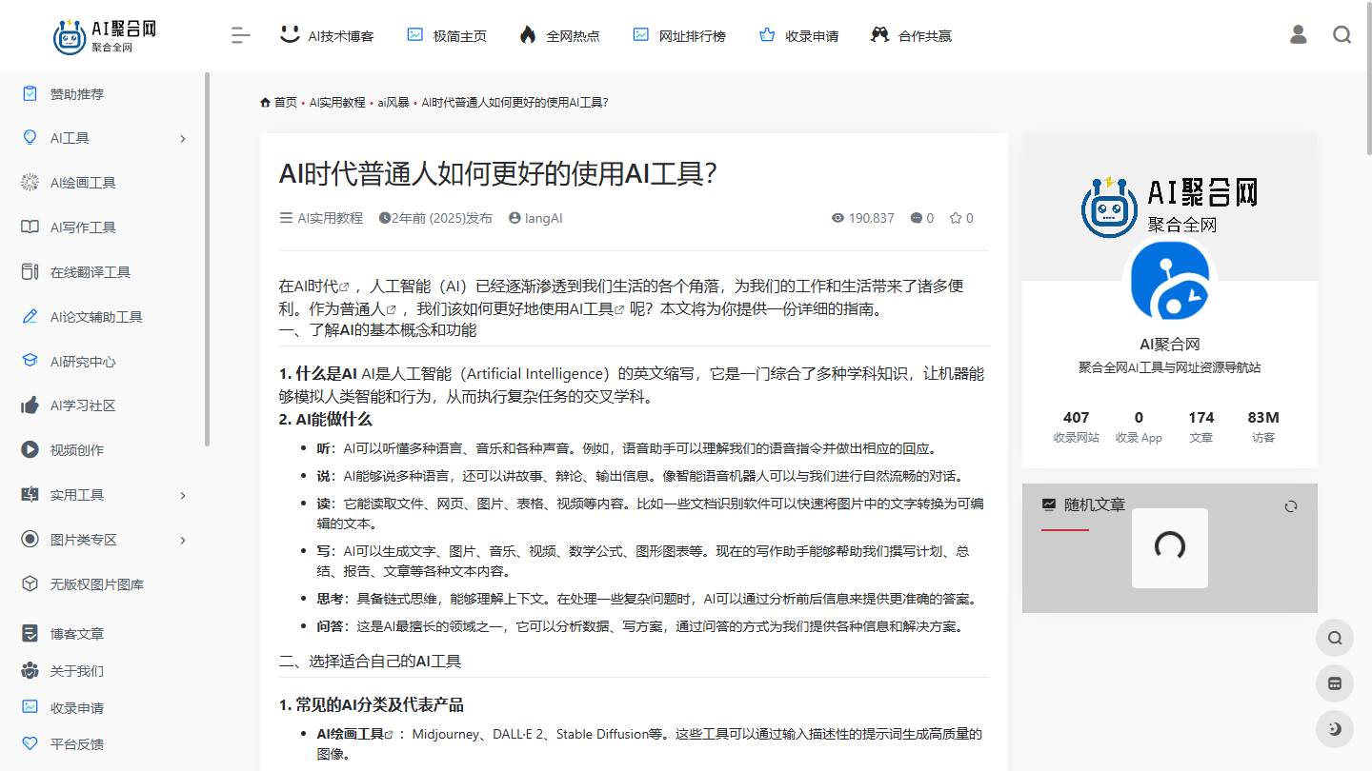Follow the AI绘画工具 inline link in article

tap(355, 735)
